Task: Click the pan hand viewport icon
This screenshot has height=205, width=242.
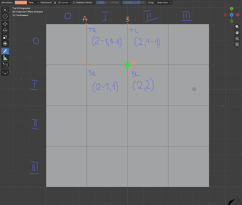Action: [x=237, y=32]
